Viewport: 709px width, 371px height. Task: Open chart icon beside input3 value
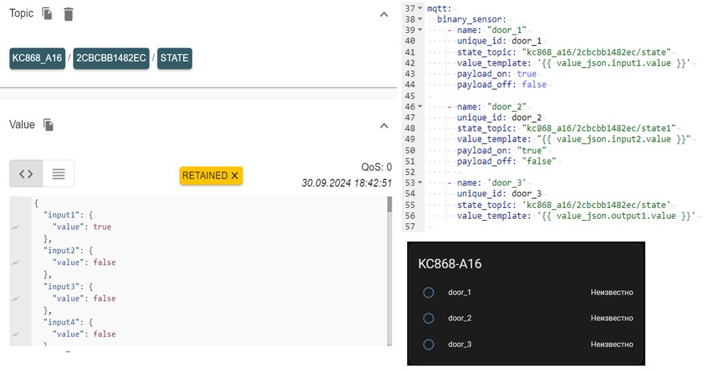[15, 299]
